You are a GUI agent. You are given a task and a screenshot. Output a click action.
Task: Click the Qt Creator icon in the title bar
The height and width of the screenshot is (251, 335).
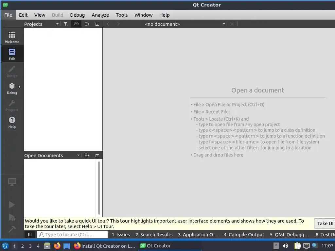pyautogui.click(x=5, y=5)
